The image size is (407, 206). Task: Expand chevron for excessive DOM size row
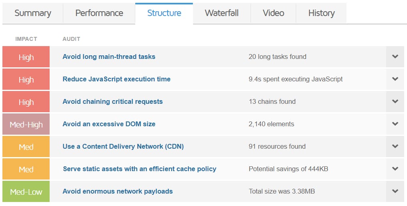395,124
